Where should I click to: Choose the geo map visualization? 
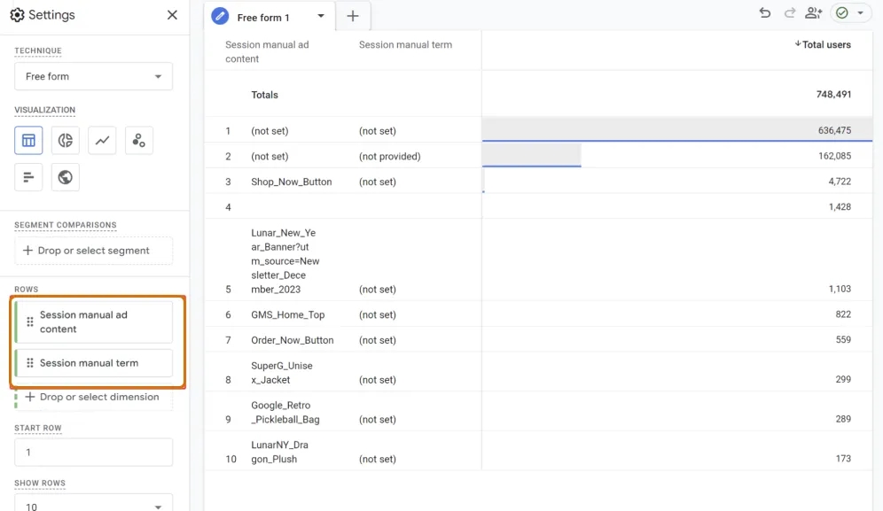(66, 177)
